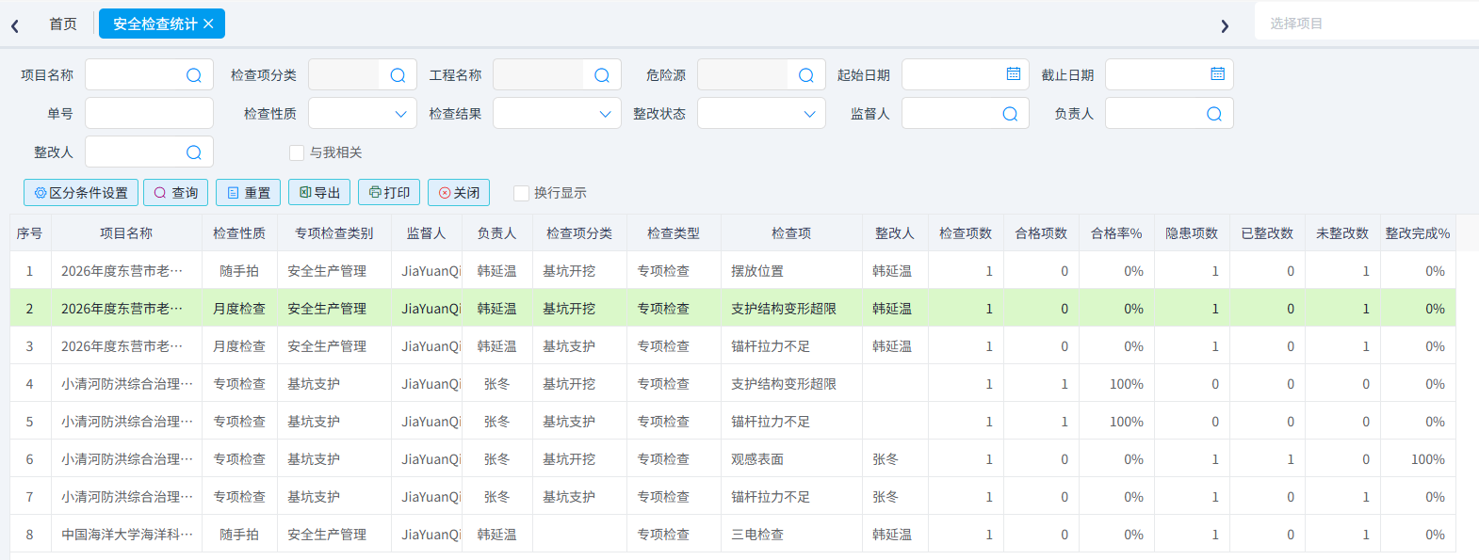The width and height of the screenshot is (1479, 560).
Task: Click the 检查性质 column header
Action: [x=239, y=233]
